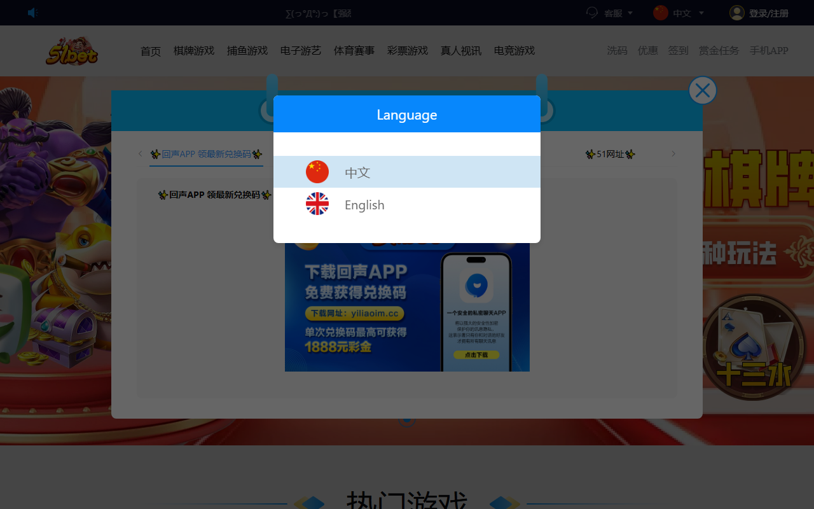Expand the 中文 language dropdown arrow
This screenshot has height=509, width=814.
(701, 13)
